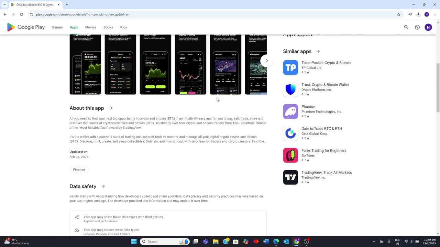Show next screenshots with the carousel arrow
Viewport: 440px width, 247px height.
coord(266,61)
